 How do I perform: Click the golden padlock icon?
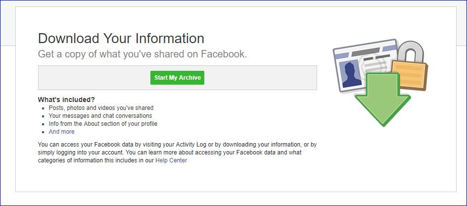point(410,74)
